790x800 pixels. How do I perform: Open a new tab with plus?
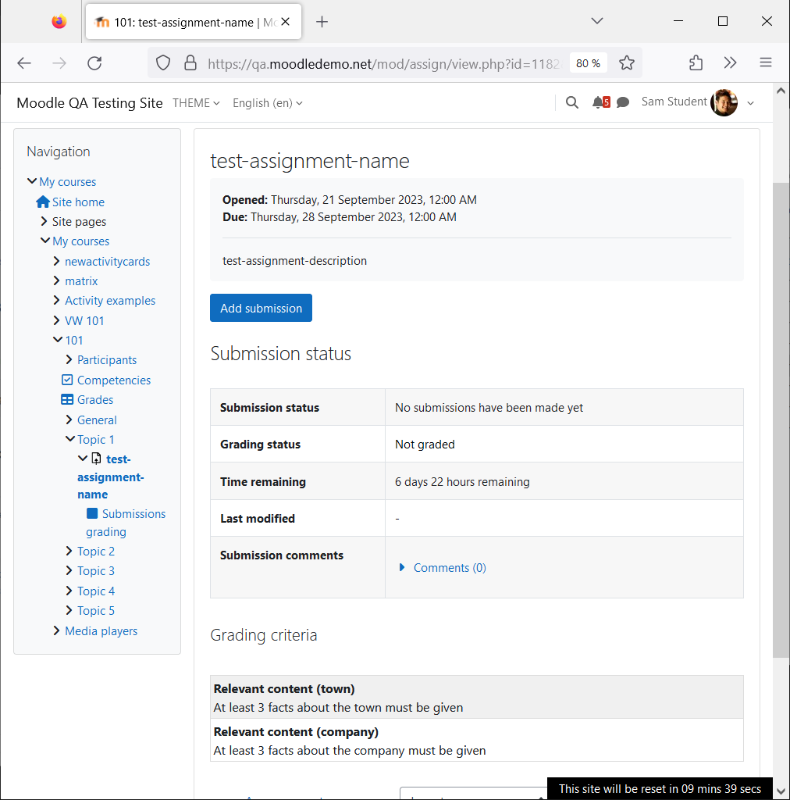[x=322, y=22]
